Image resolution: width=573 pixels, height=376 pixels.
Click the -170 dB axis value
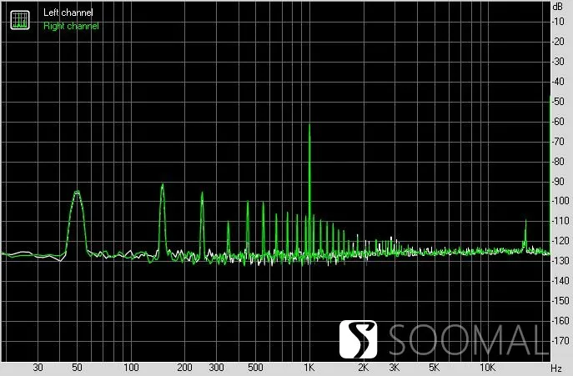click(x=560, y=341)
